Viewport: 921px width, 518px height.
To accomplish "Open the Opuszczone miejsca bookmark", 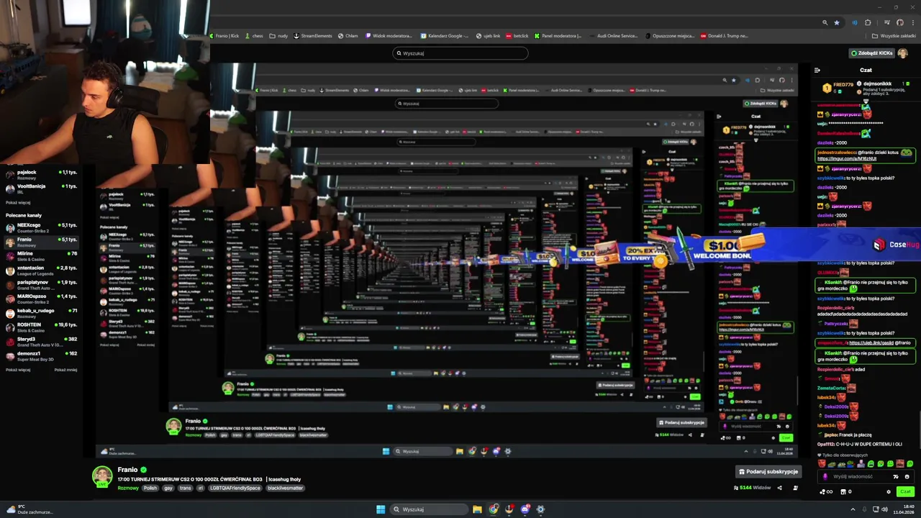I will [x=670, y=36].
